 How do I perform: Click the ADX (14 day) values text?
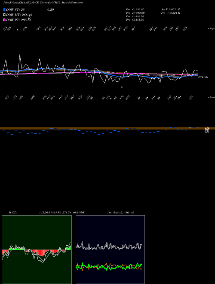pos(121,213)
